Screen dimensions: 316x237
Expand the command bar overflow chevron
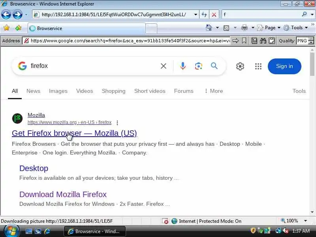(x=313, y=24)
